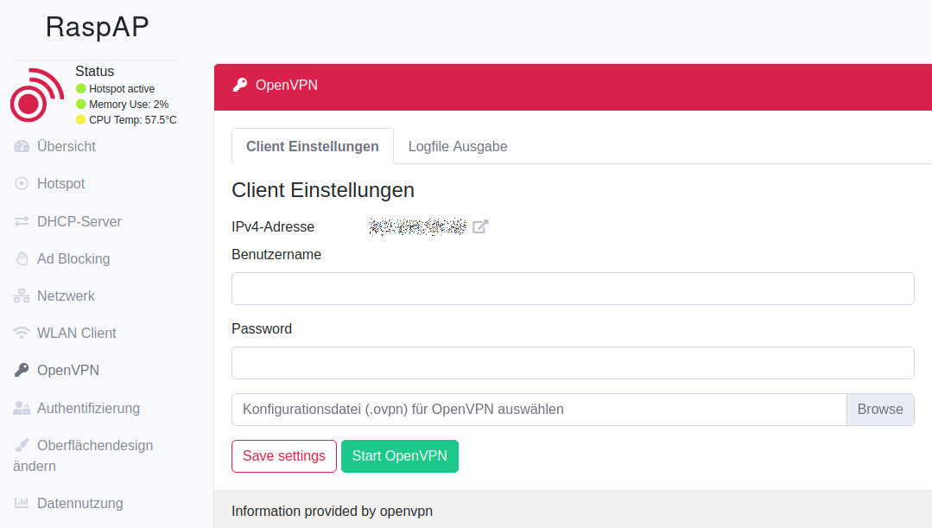The width and height of the screenshot is (932, 528).
Task: Click the Netzwerk network diagram icon
Action: click(22, 296)
